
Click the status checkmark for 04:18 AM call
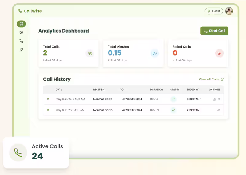(173, 110)
